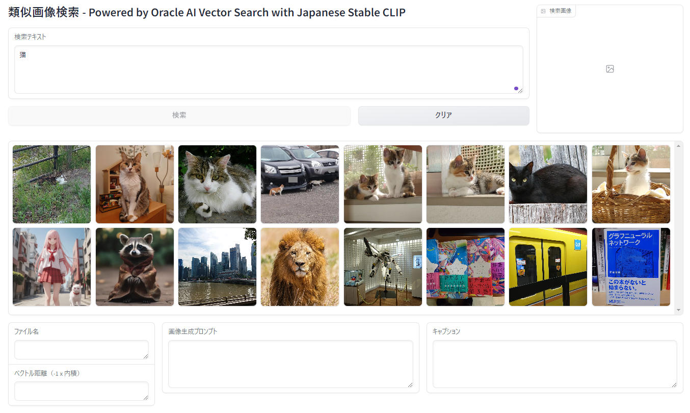This screenshot has height=413, width=690.
Task: Open the close-up fluffy white-brown cat thumbnail
Action: [217, 184]
